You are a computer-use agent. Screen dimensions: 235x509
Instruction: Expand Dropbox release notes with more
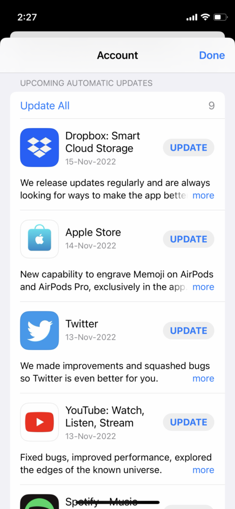[203, 195]
